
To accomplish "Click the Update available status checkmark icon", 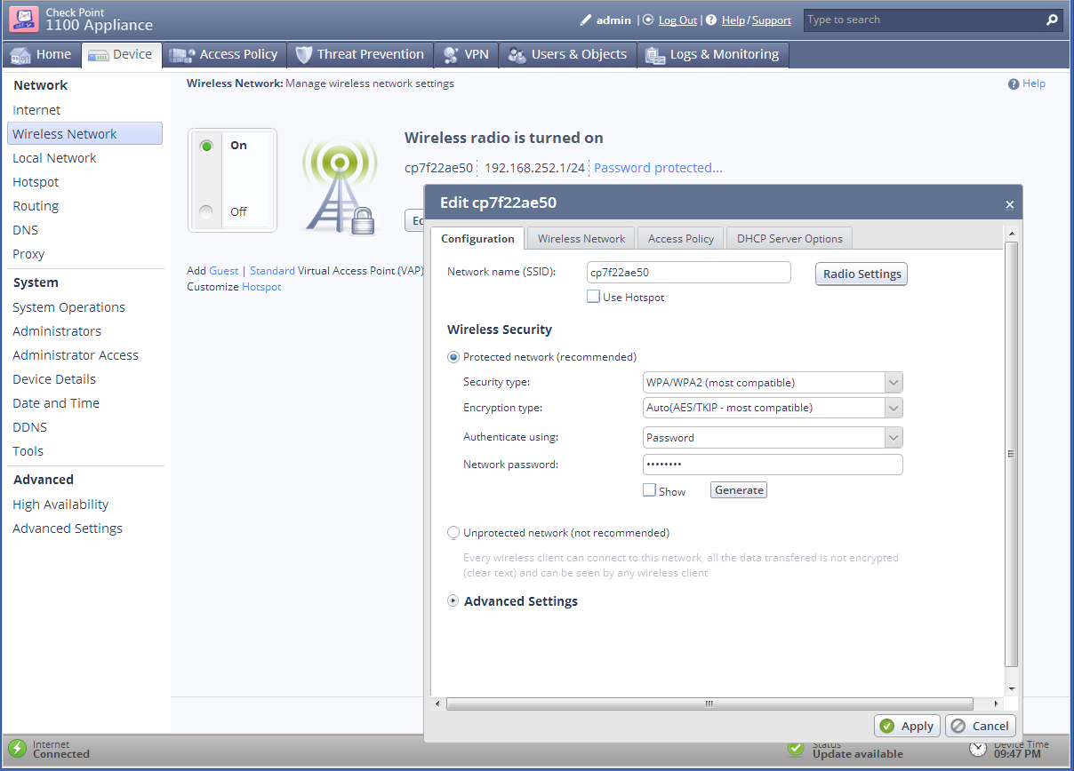I will click(796, 749).
